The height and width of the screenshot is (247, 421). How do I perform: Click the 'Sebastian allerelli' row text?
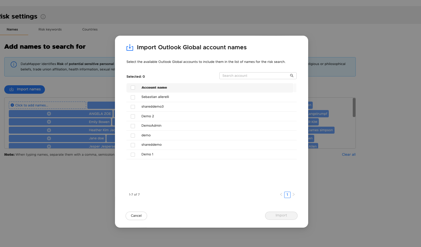pos(155,97)
